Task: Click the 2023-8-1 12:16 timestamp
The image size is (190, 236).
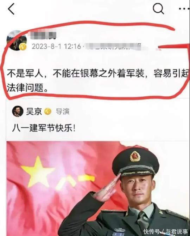Action: click(x=56, y=46)
